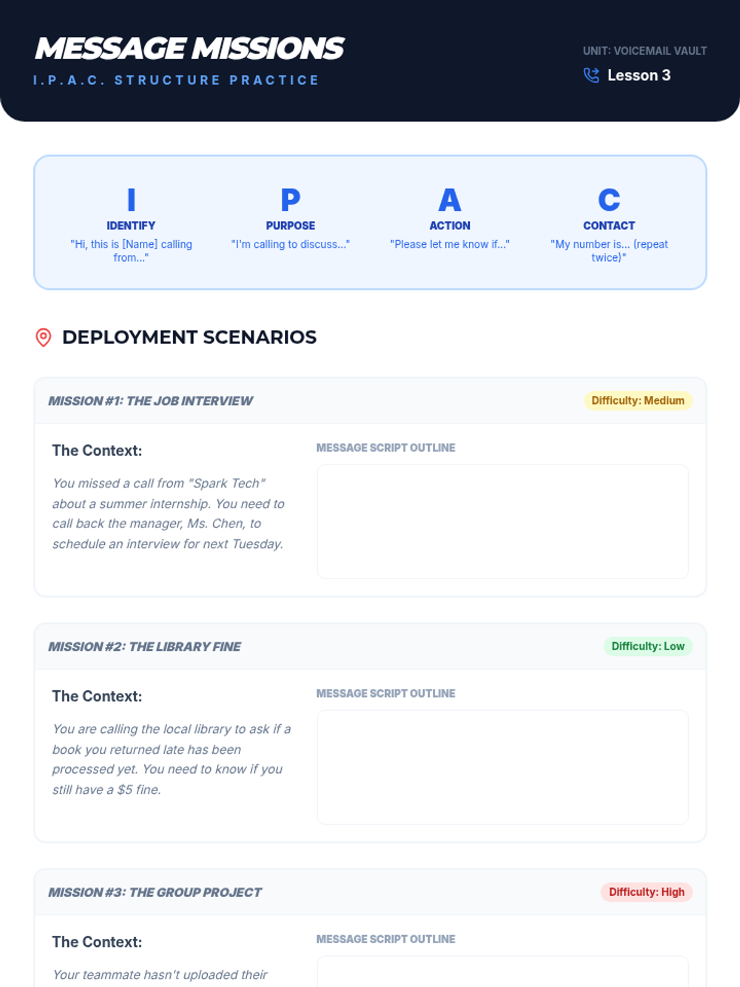
Task: Click the Mission #2 message script box
Action: tap(502, 767)
